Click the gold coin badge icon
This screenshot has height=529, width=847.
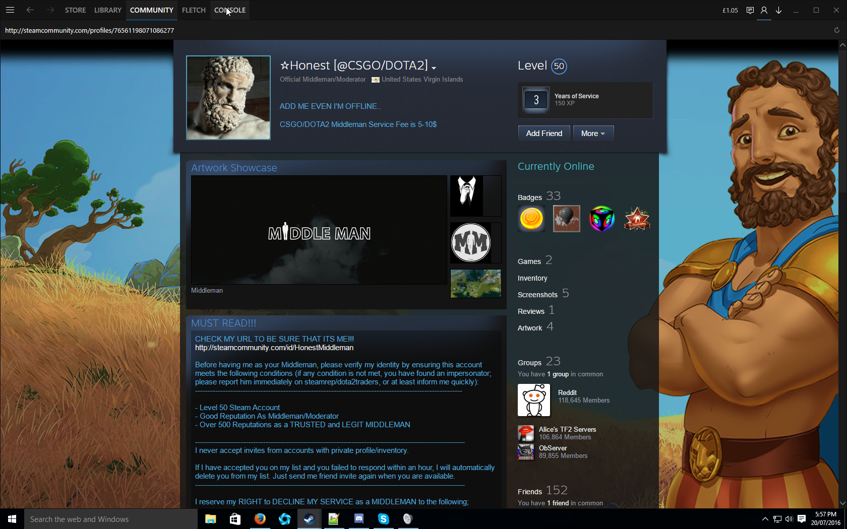531,219
